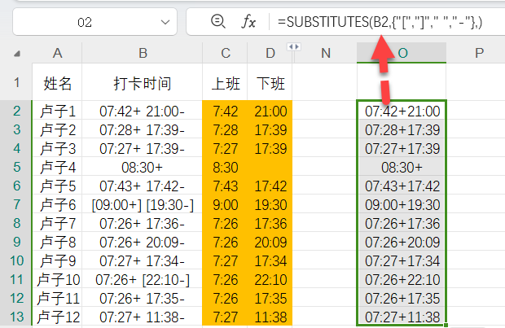
Task: Select row 7 header
Action: coord(17,204)
